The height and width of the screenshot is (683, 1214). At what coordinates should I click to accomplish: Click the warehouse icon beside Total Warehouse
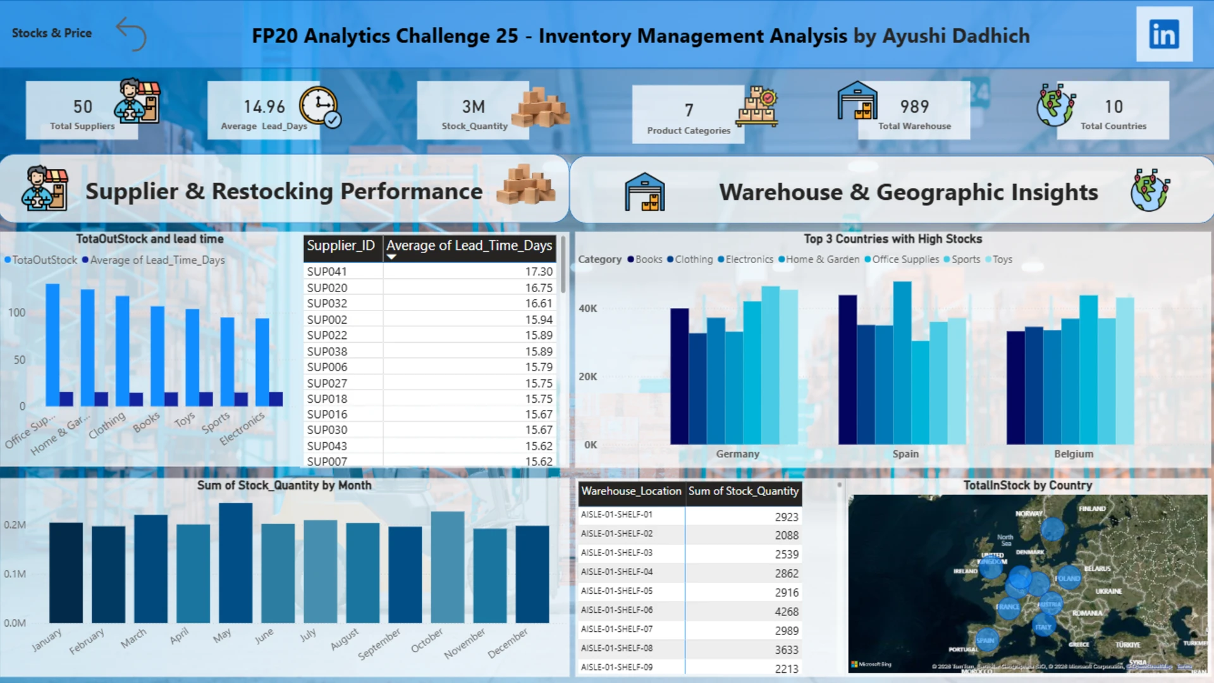coord(857,101)
